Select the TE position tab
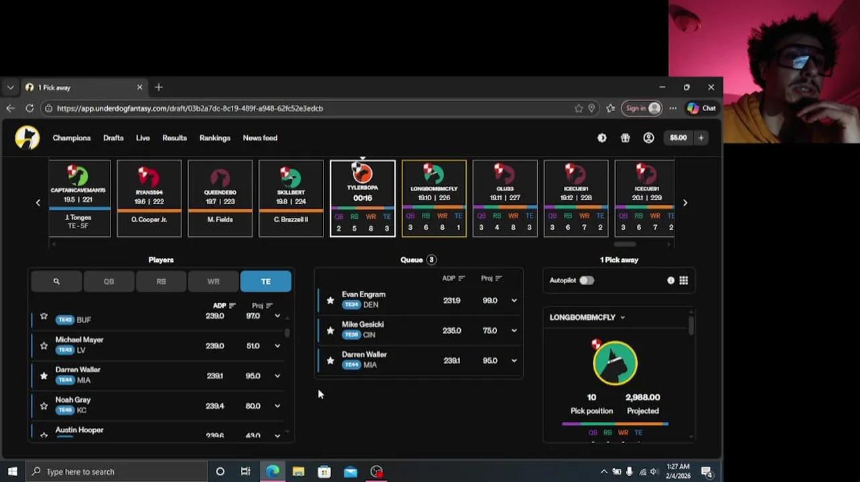The height and width of the screenshot is (482, 860). click(266, 282)
